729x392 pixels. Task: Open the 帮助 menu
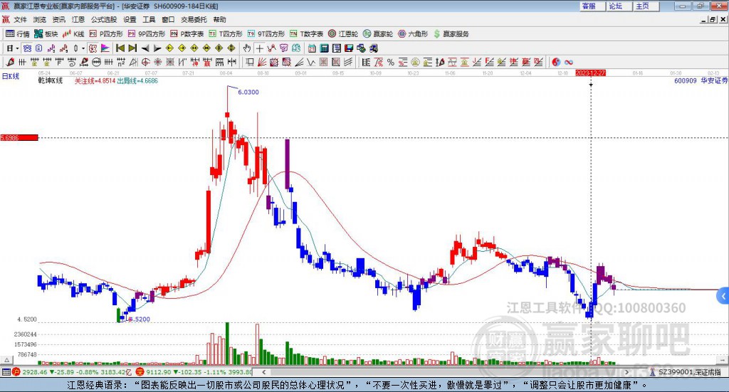click(219, 19)
